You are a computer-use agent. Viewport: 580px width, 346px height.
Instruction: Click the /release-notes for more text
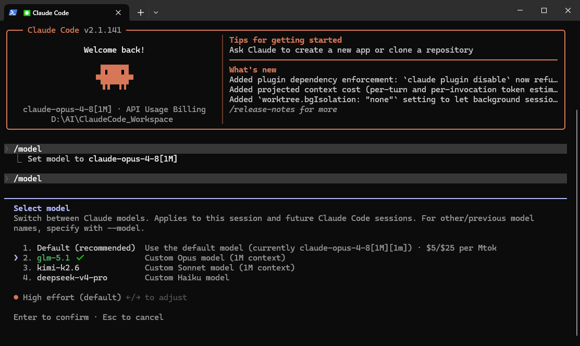point(283,109)
